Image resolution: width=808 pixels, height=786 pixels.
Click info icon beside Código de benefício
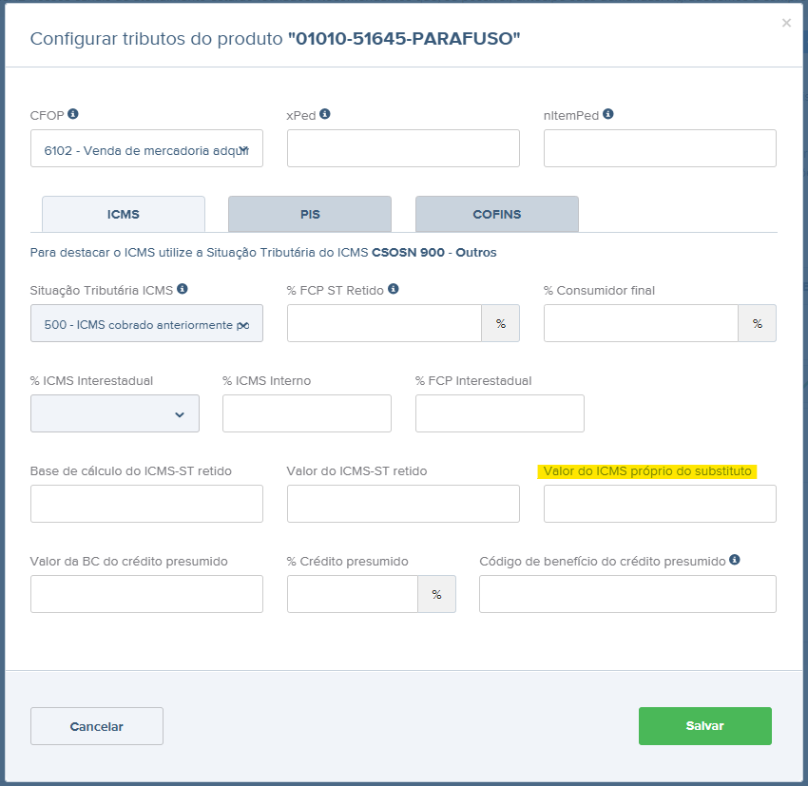click(x=735, y=560)
